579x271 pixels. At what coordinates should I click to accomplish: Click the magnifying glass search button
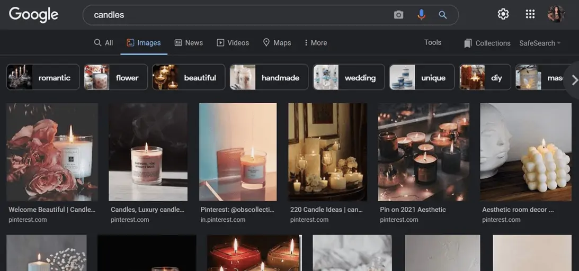(443, 15)
